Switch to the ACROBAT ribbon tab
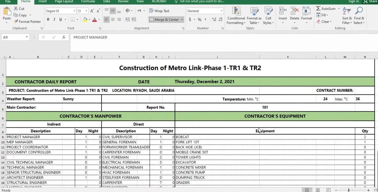This screenshot has width=378, height=192. (x=159, y=1)
